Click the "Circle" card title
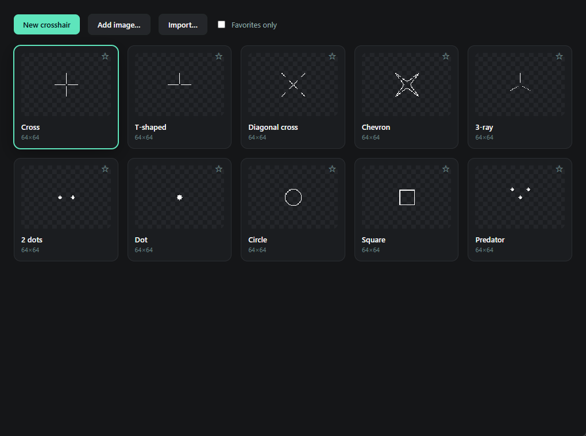 (258, 240)
